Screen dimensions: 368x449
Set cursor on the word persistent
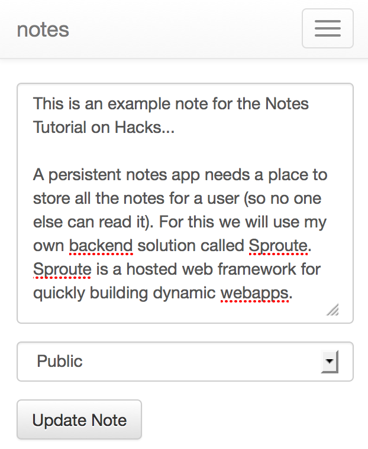coord(85,175)
